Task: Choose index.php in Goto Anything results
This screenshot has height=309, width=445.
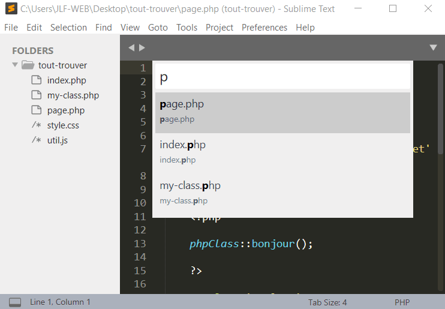Action: click(x=282, y=154)
